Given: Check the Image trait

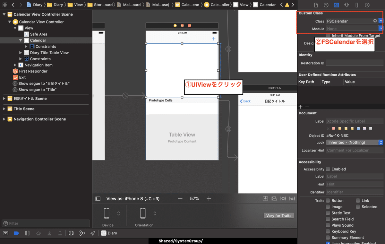Looking at the screenshot, I should [328, 207].
